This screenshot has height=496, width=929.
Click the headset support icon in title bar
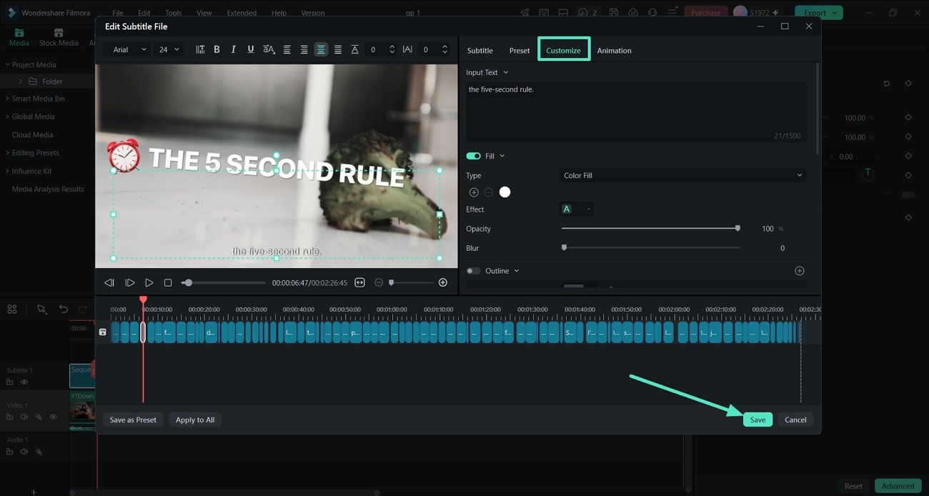pos(652,13)
